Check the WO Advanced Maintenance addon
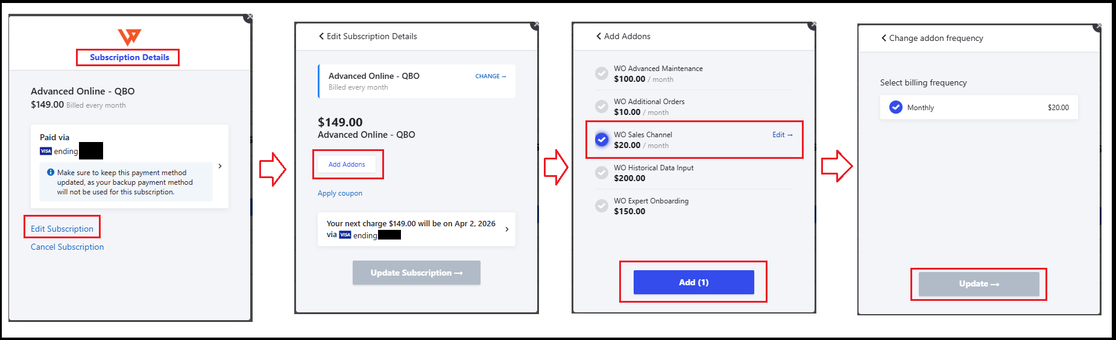The width and height of the screenshot is (1116, 340). (602, 73)
